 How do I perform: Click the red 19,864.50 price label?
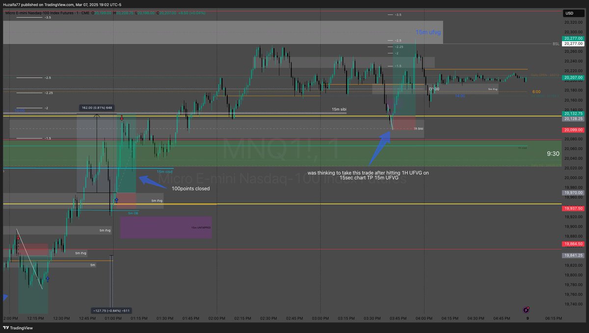(573, 243)
